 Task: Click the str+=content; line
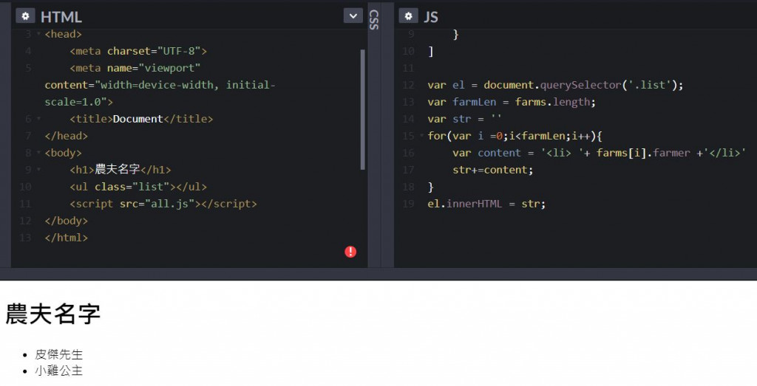(493, 170)
